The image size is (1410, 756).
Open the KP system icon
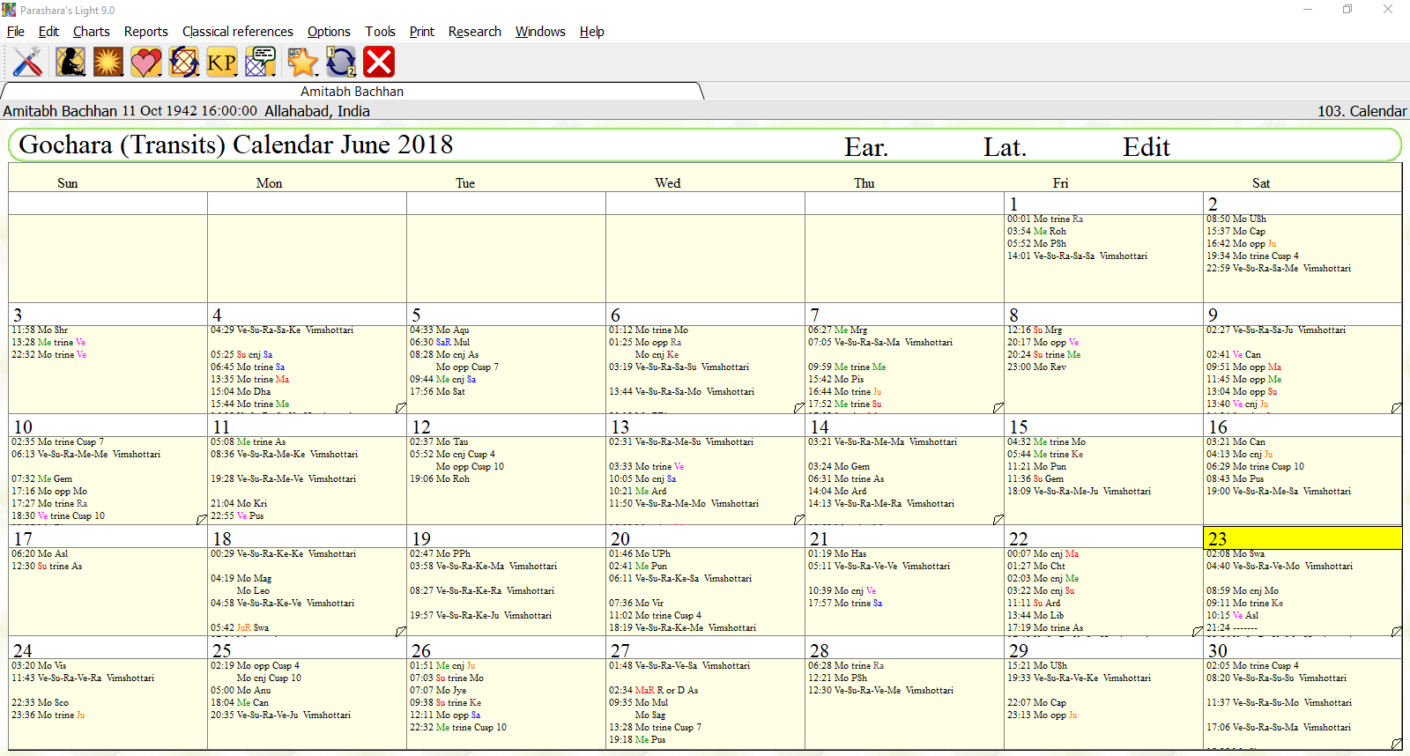[x=222, y=62]
